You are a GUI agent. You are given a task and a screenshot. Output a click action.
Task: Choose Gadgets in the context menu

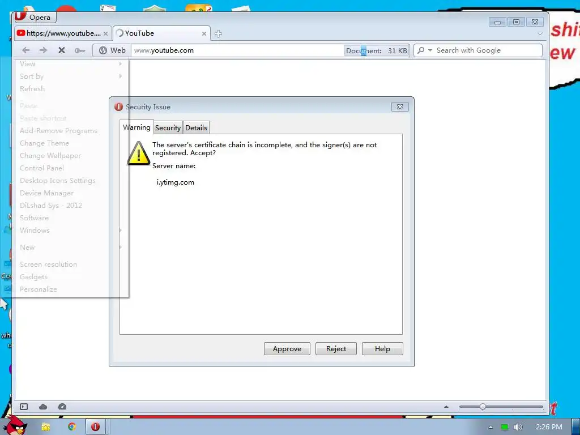click(x=70, y=276)
